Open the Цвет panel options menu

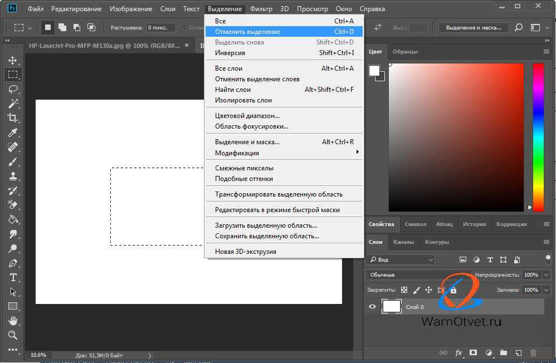click(x=547, y=52)
